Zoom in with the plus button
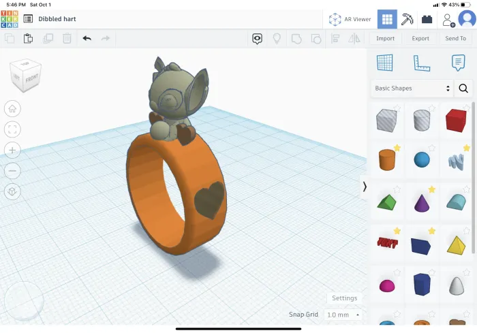477x333 pixels. click(12, 150)
